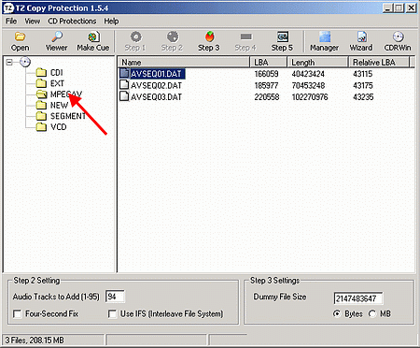420x348 pixels.
Task: Click length value 102270976
Action: tap(310, 97)
